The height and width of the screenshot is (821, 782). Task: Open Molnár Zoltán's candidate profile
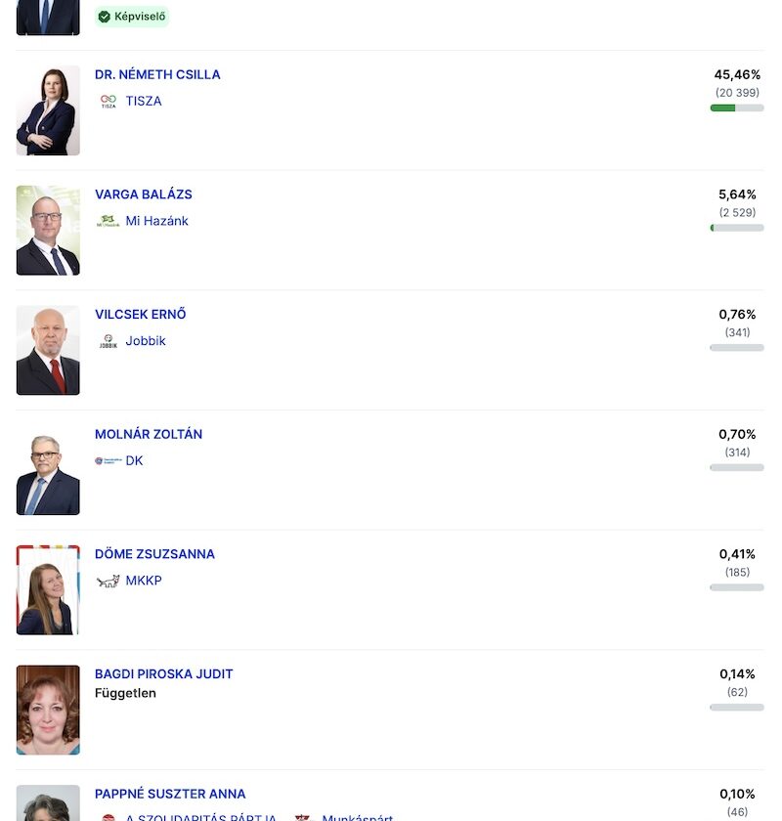149,434
